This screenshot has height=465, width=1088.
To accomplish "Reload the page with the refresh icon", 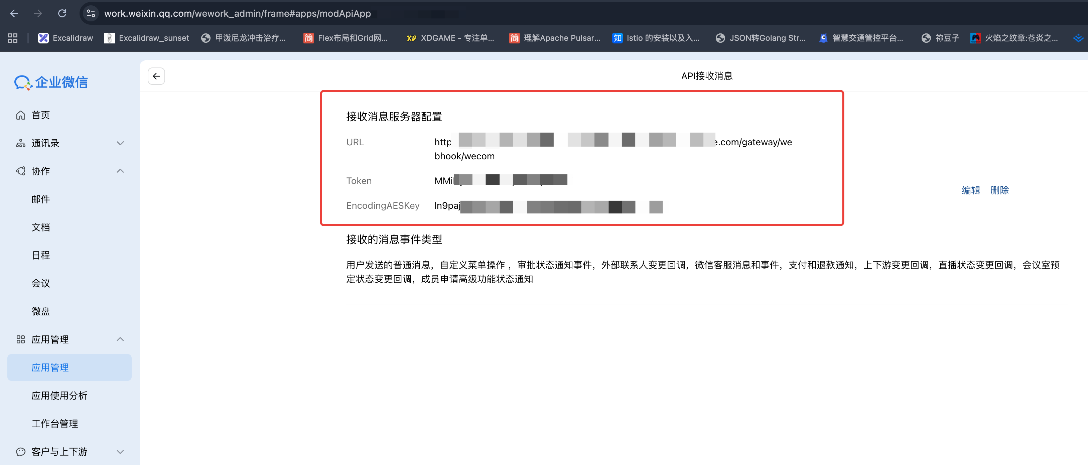I will click(62, 13).
